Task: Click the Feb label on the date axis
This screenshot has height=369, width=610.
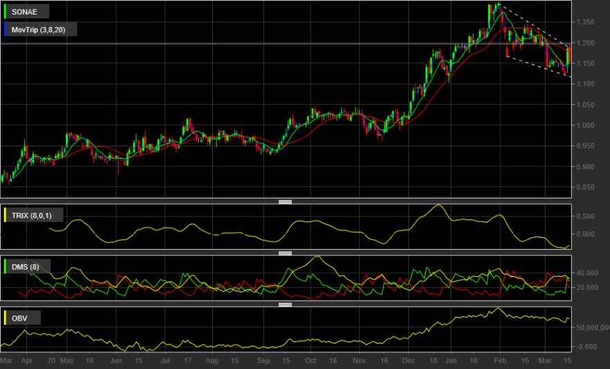Action: coord(500,361)
